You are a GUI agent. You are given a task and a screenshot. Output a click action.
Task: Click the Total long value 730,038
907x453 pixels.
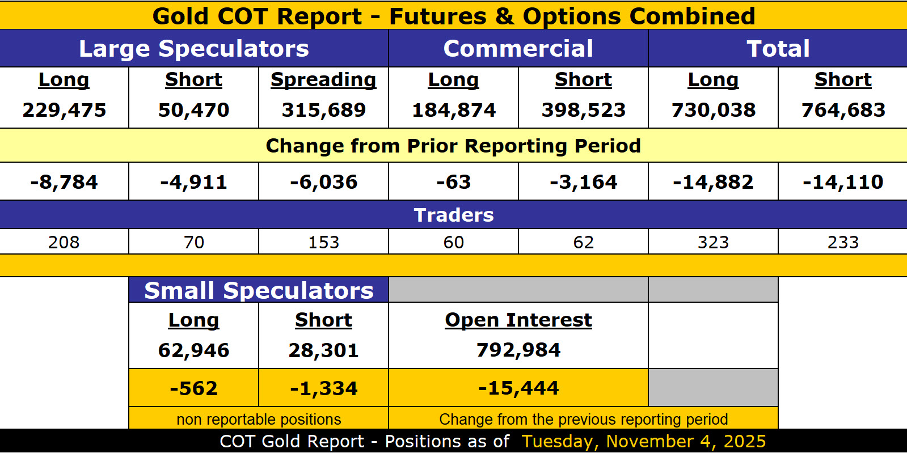[x=713, y=110]
